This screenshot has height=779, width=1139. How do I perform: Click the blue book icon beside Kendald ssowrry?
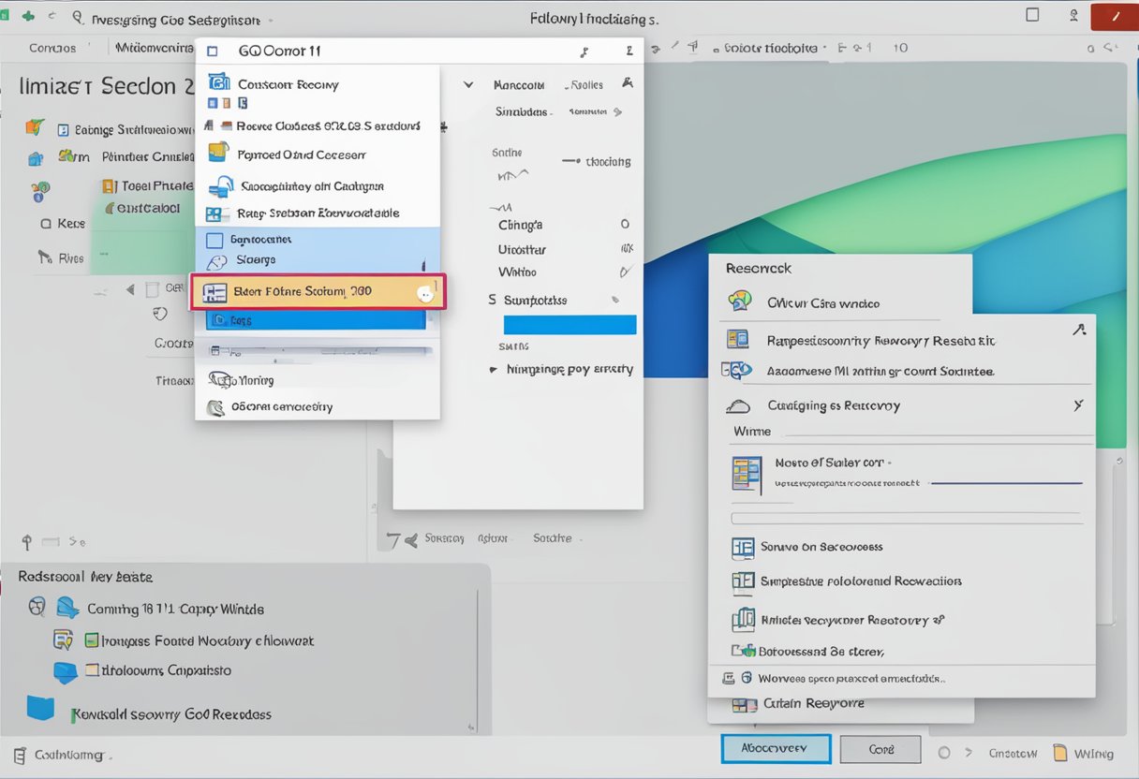pos(40,708)
